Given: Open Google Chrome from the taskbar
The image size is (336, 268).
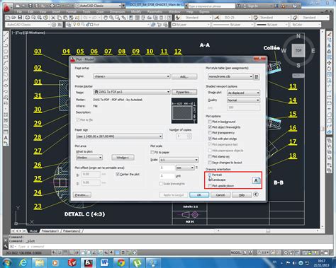Looking at the screenshot, I should [121, 262].
